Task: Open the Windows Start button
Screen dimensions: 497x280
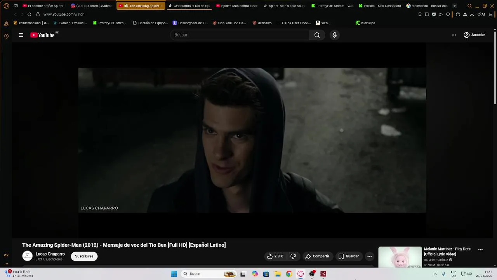Action: tap(174, 274)
